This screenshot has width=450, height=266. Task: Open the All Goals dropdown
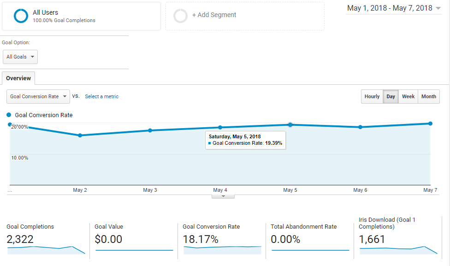coord(20,57)
